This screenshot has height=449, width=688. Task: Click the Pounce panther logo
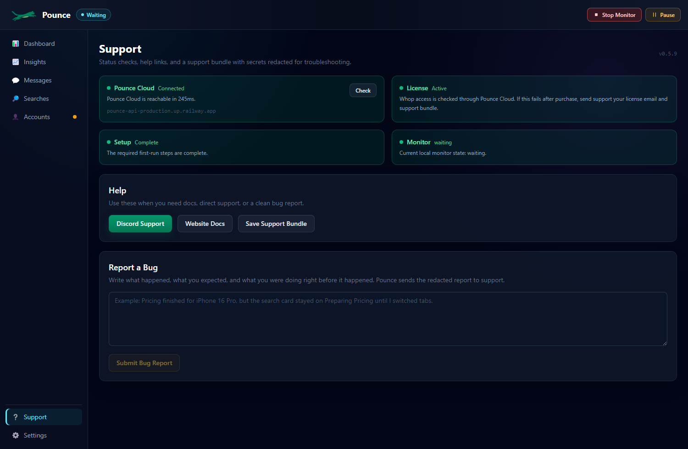coord(24,16)
